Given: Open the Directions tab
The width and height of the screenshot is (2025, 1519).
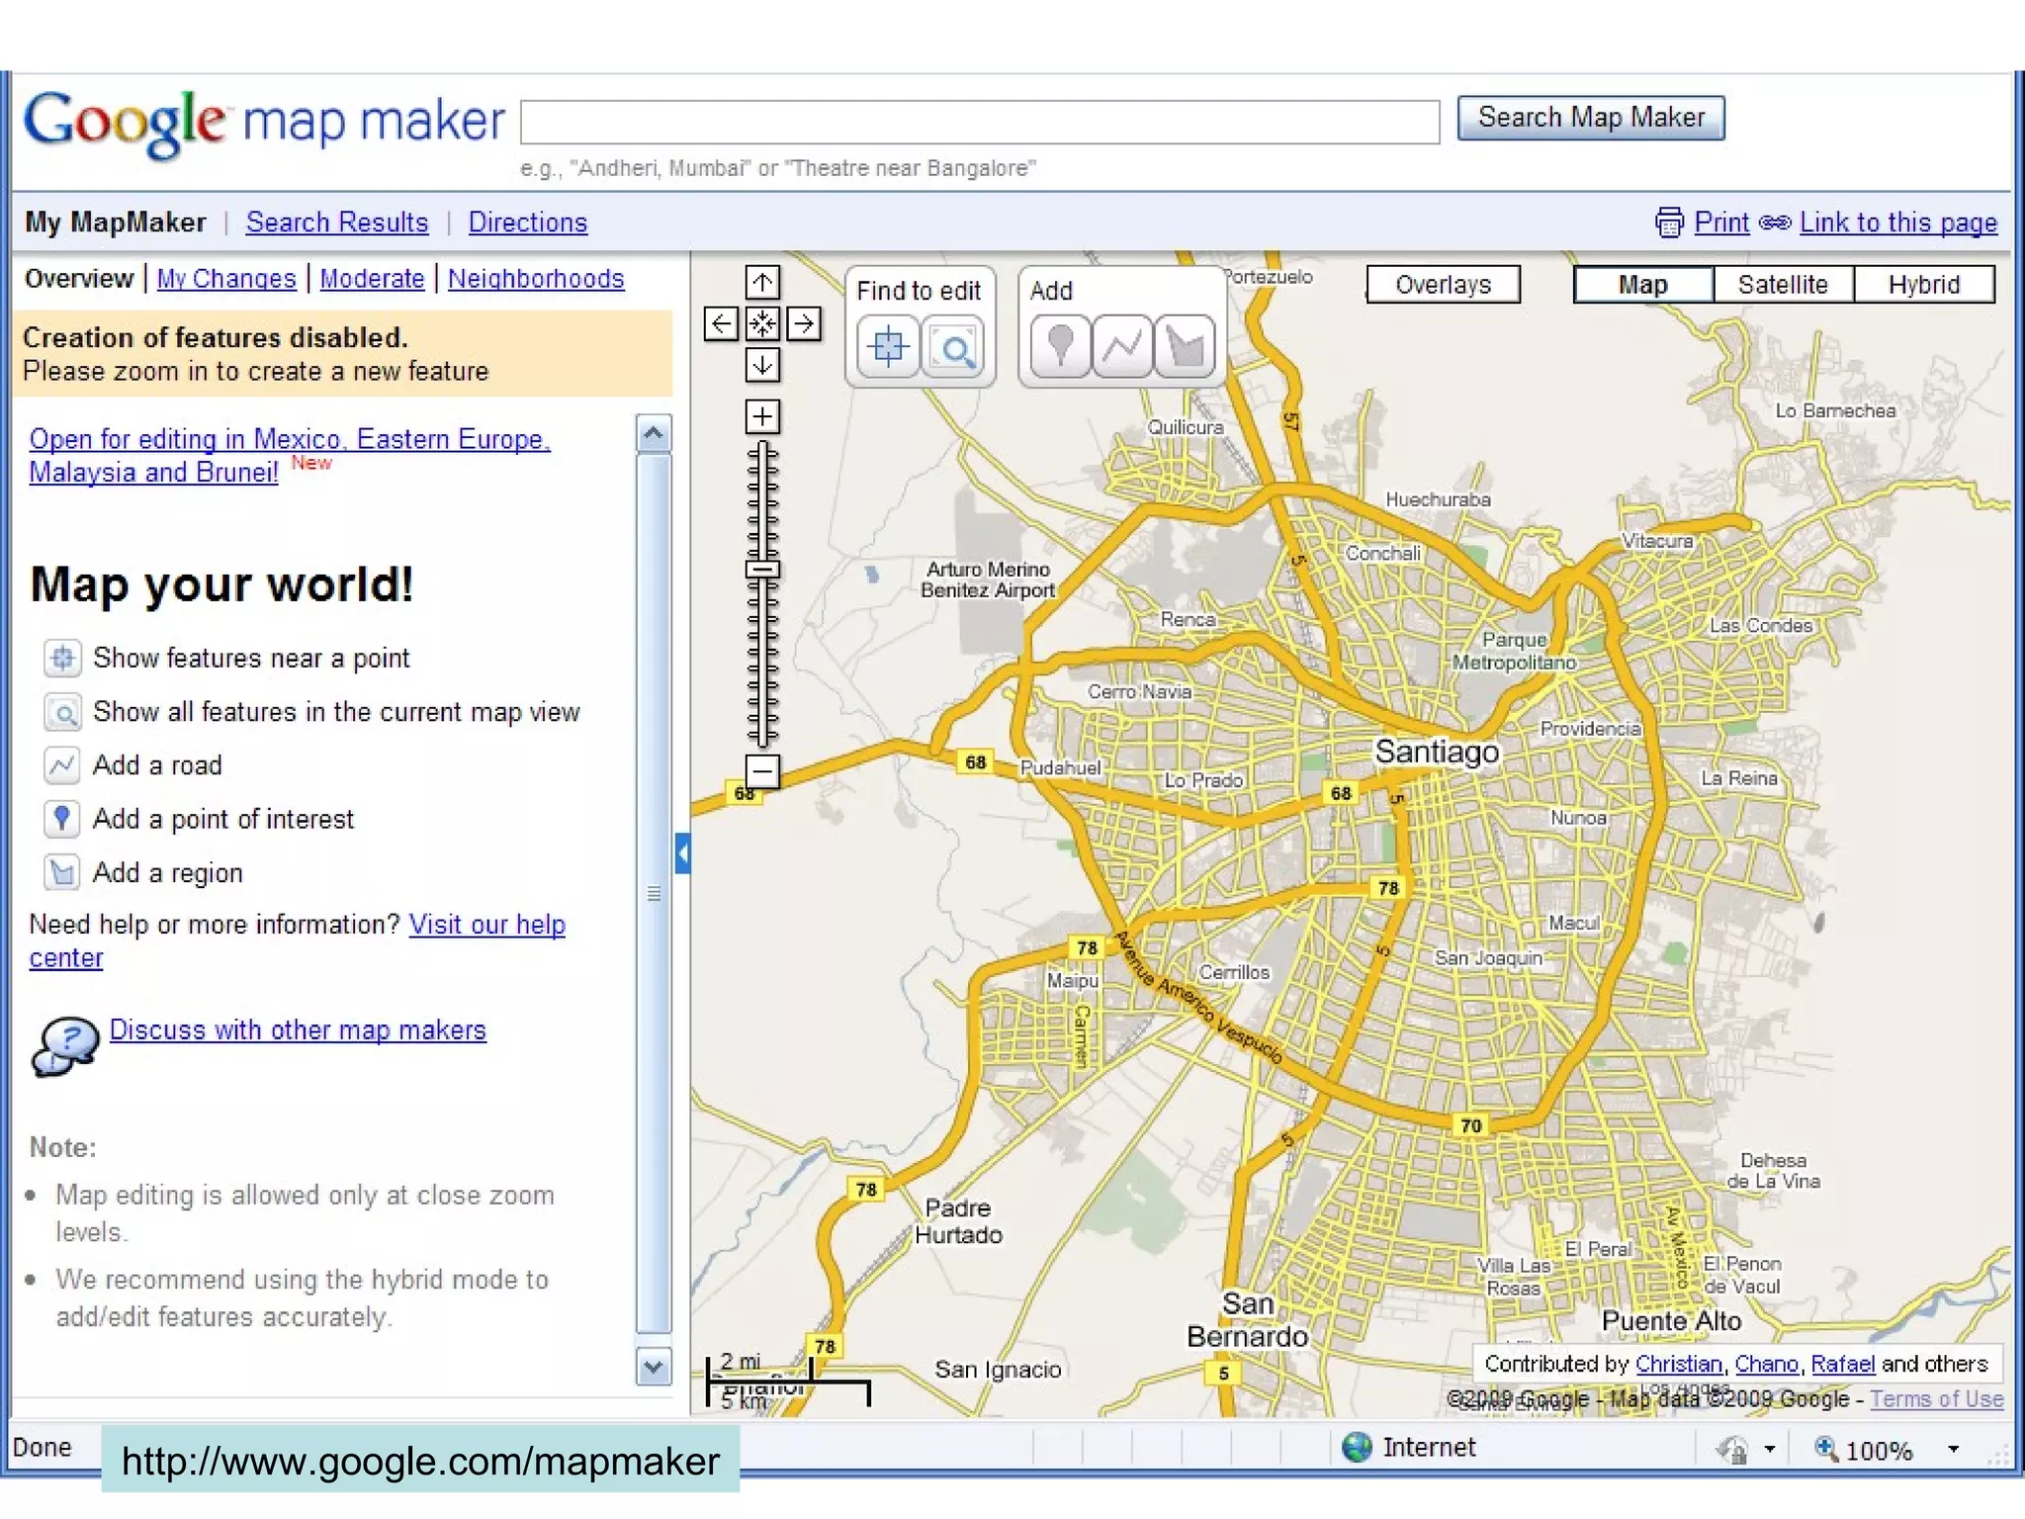Looking at the screenshot, I should (528, 223).
